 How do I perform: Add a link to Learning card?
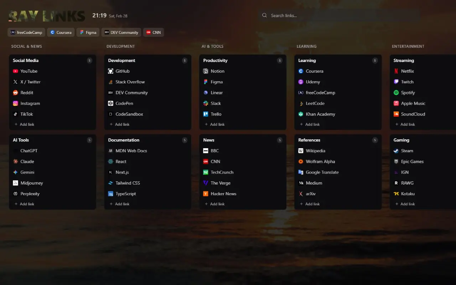(310, 124)
